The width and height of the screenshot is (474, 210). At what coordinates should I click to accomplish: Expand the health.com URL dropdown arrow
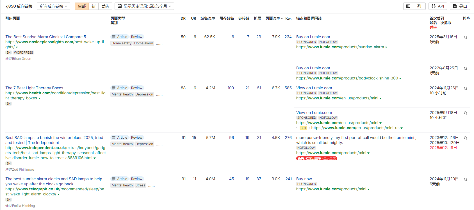pyautogui.click(x=39, y=99)
